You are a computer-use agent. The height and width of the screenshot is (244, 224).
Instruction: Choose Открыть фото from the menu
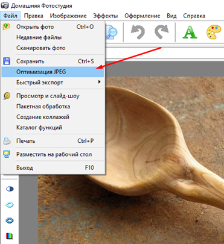click(x=53, y=27)
